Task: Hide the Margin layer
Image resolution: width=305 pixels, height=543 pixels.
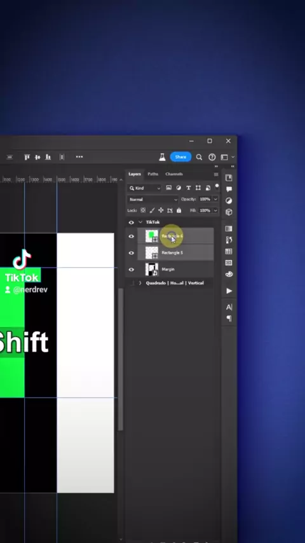Action: point(131,270)
